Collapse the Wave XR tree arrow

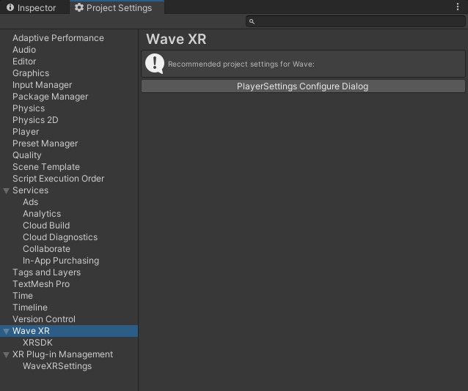click(7, 331)
